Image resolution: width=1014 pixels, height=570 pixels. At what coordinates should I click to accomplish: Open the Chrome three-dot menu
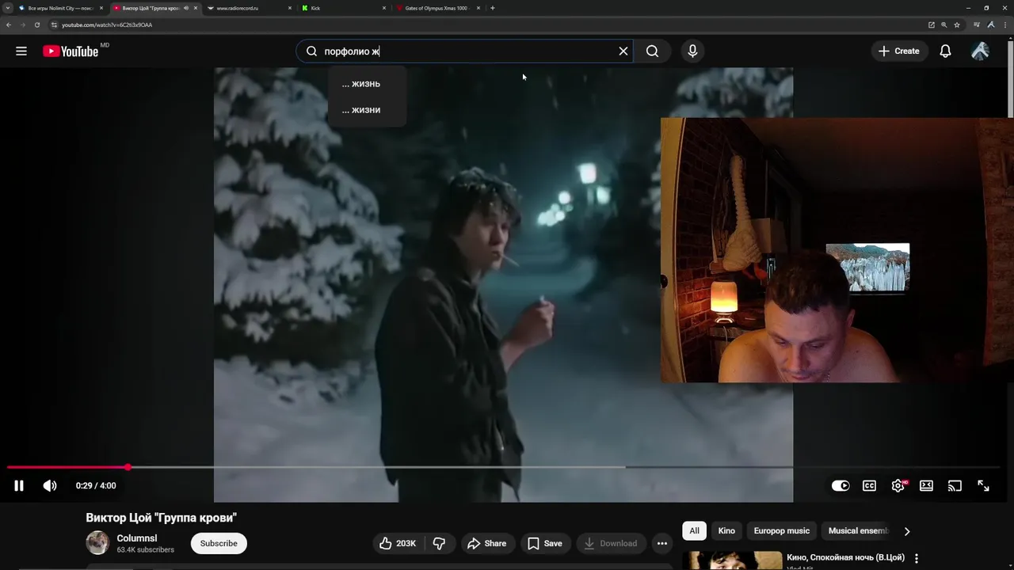[x=1004, y=25]
